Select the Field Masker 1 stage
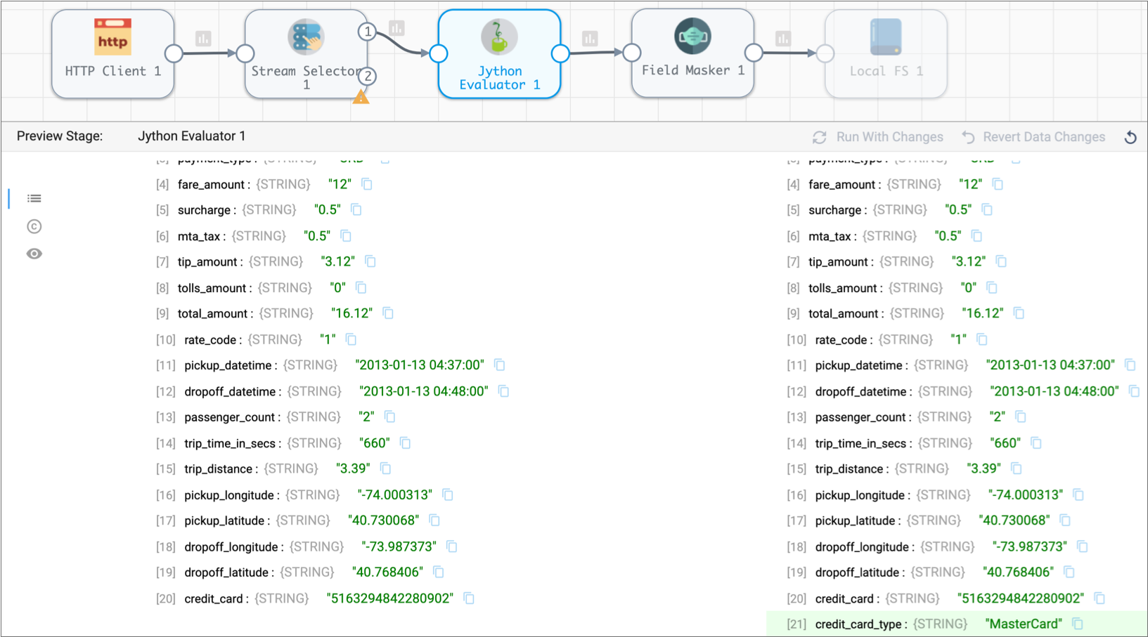The height and width of the screenshot is (637, 1148). [x=692, y=53]
